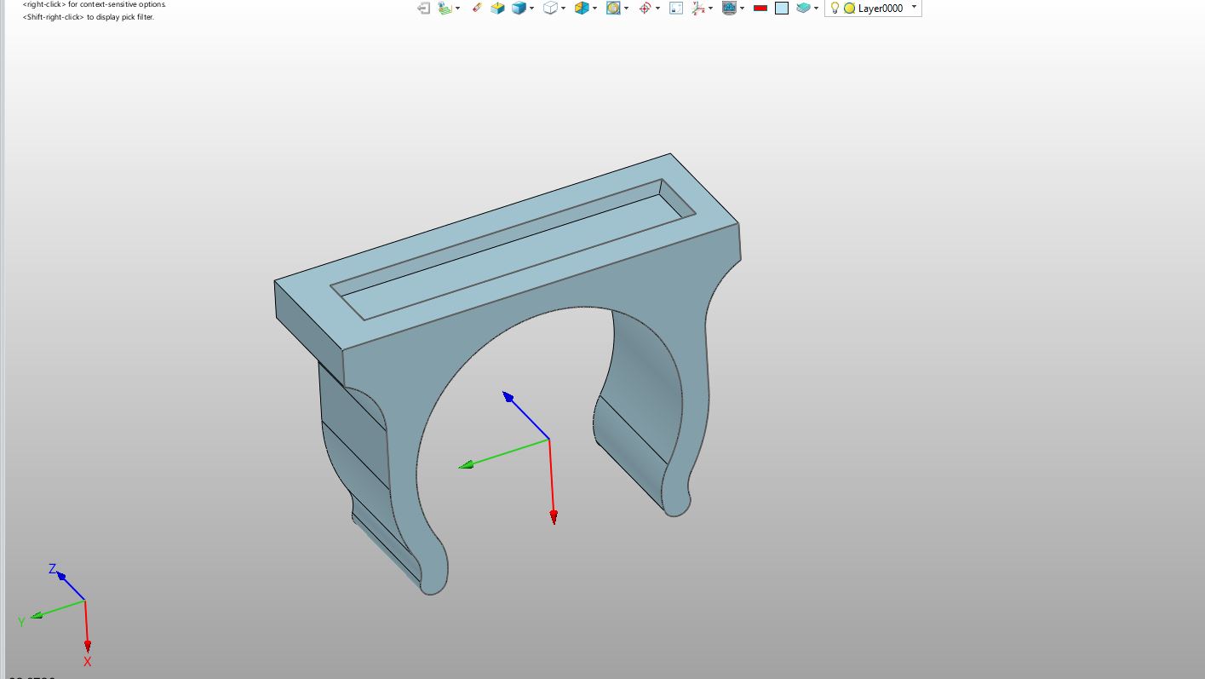Open dropdown arrow beside framed circle icon
This screenshot has width=1205, height=679.
(627, 9)
